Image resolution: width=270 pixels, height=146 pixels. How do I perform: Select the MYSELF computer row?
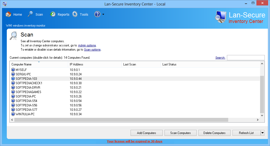[x=135, y=70]
